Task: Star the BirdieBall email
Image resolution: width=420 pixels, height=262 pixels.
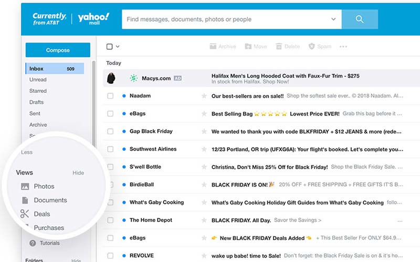Action: click(x=204, y=184)
